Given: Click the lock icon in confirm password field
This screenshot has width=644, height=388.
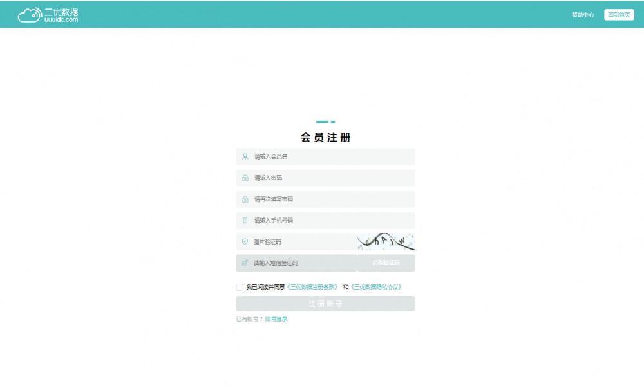Looking at the screenshot, I should [245, 199].
